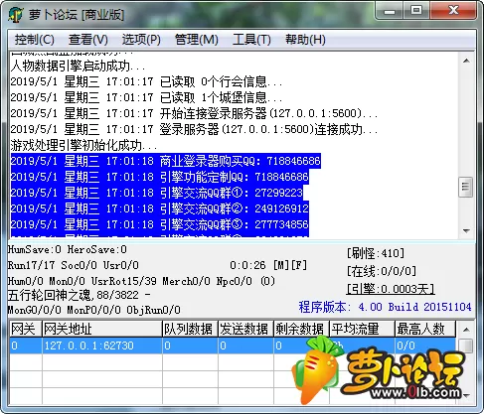This screenshot has width=484, height=414.
Task: Close the 萝卜论坛 window
Action: (x=453, y=11)
